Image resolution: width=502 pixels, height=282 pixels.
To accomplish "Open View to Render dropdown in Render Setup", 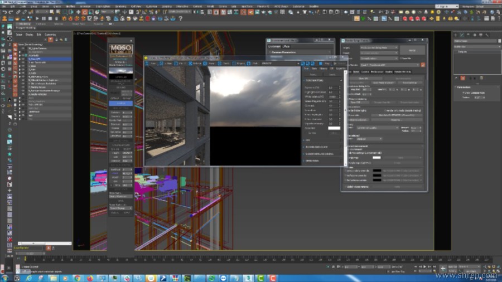I will 390,65.
